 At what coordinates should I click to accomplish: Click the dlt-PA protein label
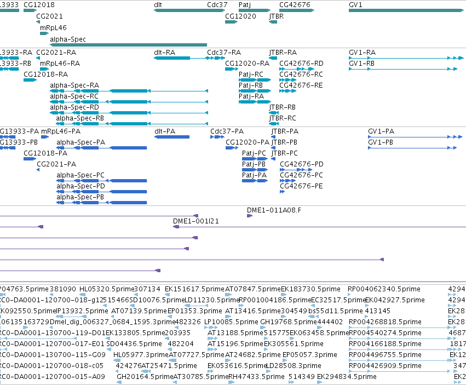point(165,131)
